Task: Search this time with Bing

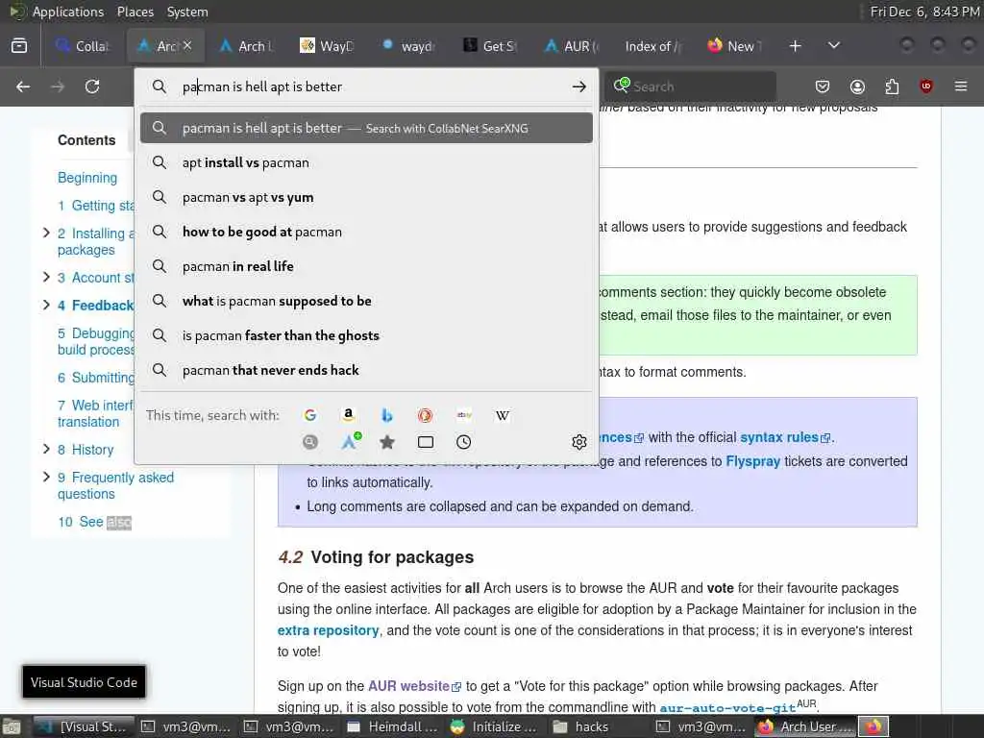Action: coord(387,415)
